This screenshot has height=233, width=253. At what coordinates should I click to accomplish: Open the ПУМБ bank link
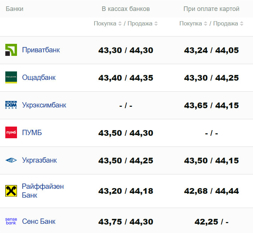click(x=32, y=133)
